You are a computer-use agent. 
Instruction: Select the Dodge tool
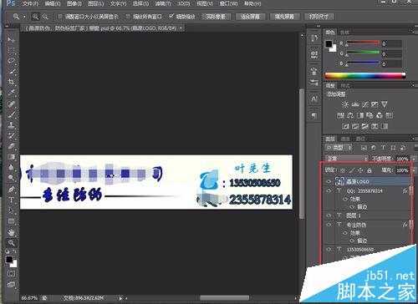click(x=11, y=178)
